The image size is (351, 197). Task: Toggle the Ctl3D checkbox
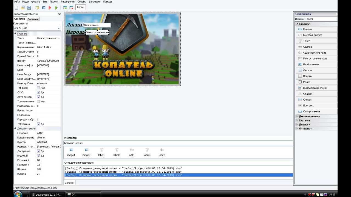38,92
